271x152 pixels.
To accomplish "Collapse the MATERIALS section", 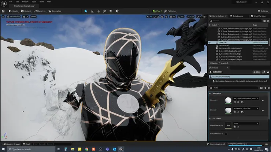I will 210,93.
